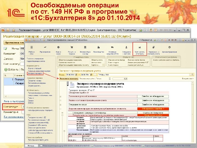This screenshot has width=197, height=148.
Task: Click the Печать button
Action: click(99, 79)
